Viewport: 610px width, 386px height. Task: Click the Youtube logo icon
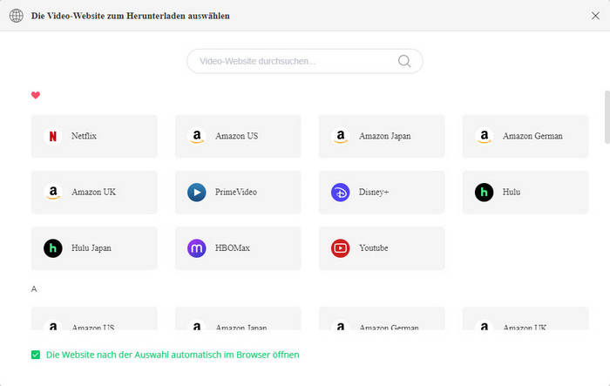341,248
